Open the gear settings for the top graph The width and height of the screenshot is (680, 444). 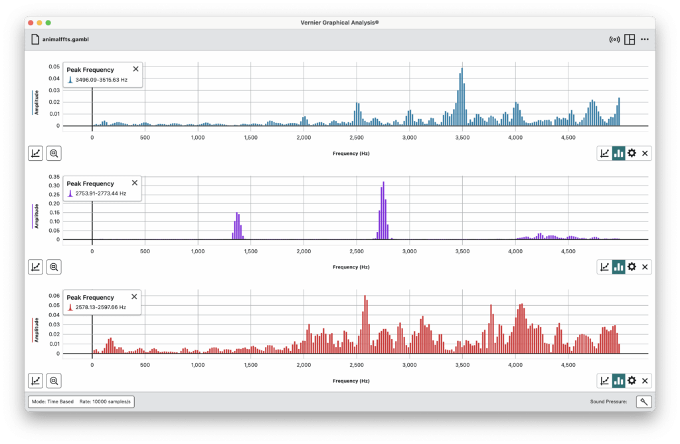click(x=632, y=154)
